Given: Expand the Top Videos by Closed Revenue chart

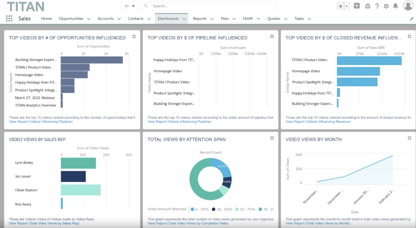Looking at the screenshot, I should click(409, 37).
